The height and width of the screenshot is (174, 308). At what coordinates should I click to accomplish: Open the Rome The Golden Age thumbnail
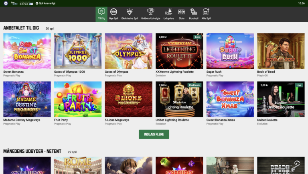pyautogui.click(x=78, y=165)
